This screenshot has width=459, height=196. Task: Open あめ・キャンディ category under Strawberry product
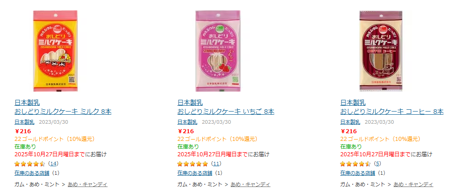click(250, 184)
